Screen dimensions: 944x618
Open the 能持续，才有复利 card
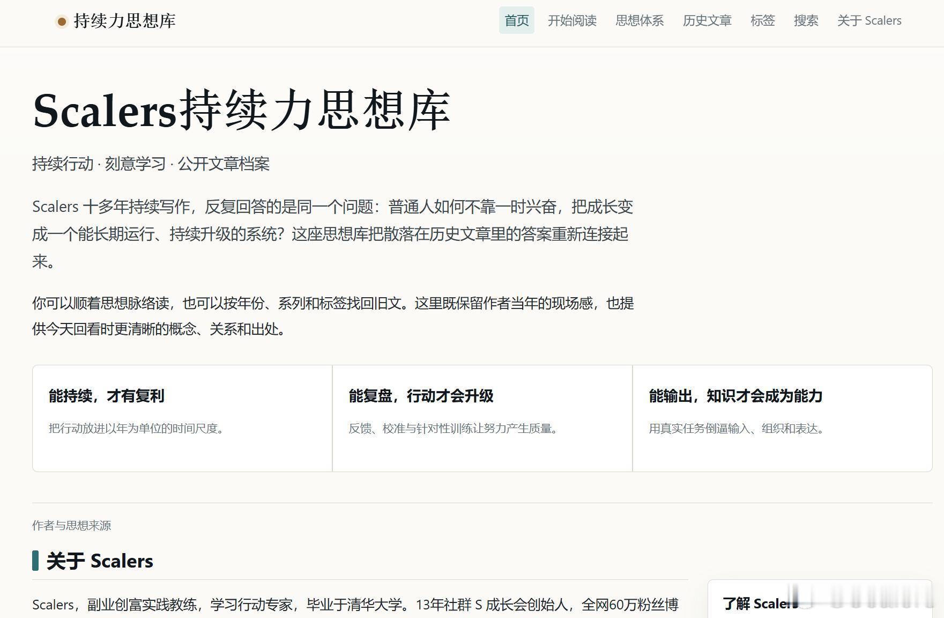coord(182,418)
